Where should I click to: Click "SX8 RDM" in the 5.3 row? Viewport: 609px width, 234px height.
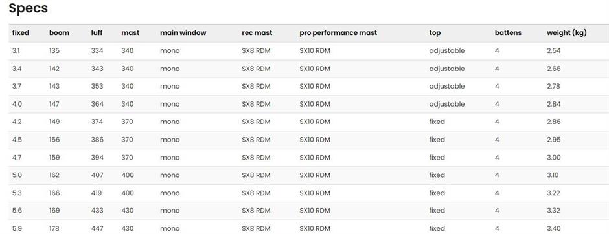point(256,193)
